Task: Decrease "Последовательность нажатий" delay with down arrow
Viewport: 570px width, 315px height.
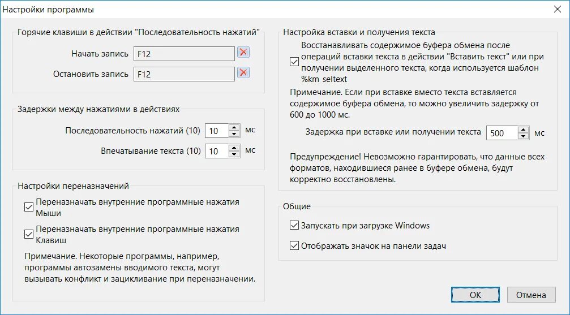Action: [234, 134]
